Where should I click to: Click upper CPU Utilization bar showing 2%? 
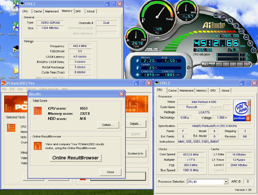click(x=227, y=55)
